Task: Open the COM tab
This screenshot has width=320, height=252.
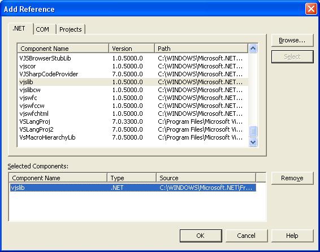Action: (45, 29)
